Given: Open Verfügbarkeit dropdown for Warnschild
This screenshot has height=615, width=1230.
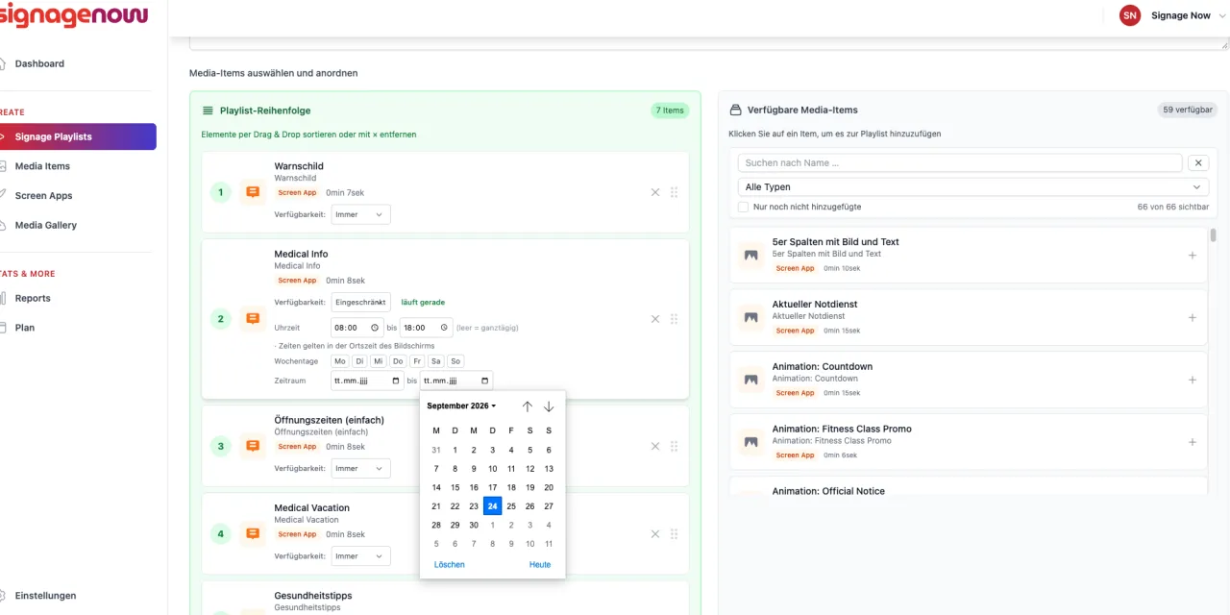Looking at the screenshot, I should (361, 214).
